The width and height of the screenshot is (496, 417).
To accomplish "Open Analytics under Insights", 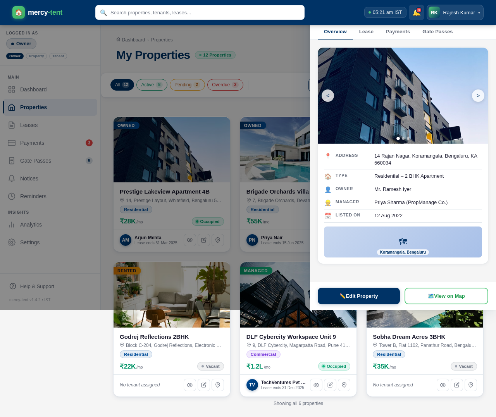I will tap(31, 224).
